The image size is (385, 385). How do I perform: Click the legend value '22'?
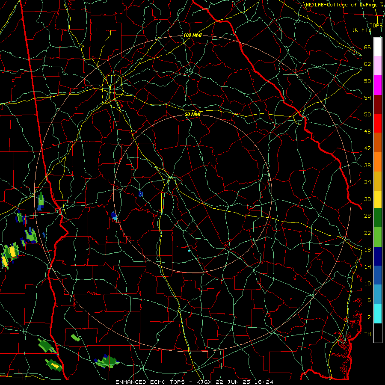coord(367,233)
